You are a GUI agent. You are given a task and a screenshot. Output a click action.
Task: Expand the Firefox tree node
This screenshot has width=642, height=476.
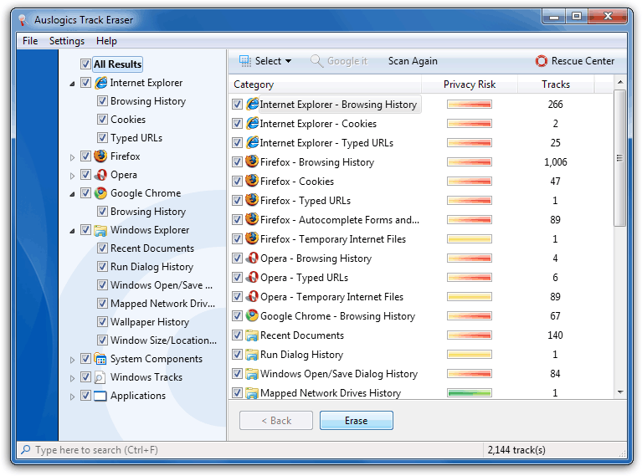pos(72,157)
